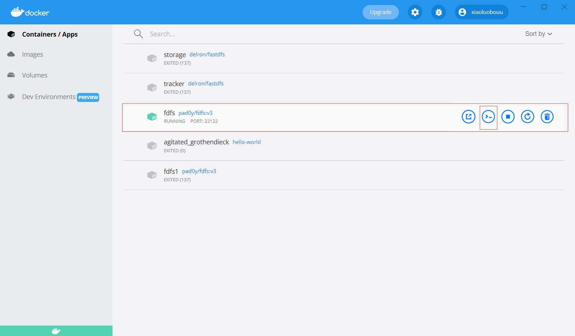The image size is (575, 336).
Task: Open the pad0y/fdfs:v3 image link
Action: 195,113
